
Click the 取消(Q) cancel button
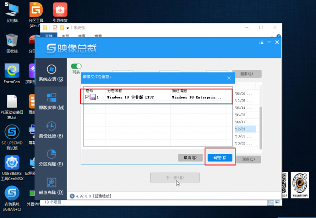pyautogui.click(x=190, y=158)
